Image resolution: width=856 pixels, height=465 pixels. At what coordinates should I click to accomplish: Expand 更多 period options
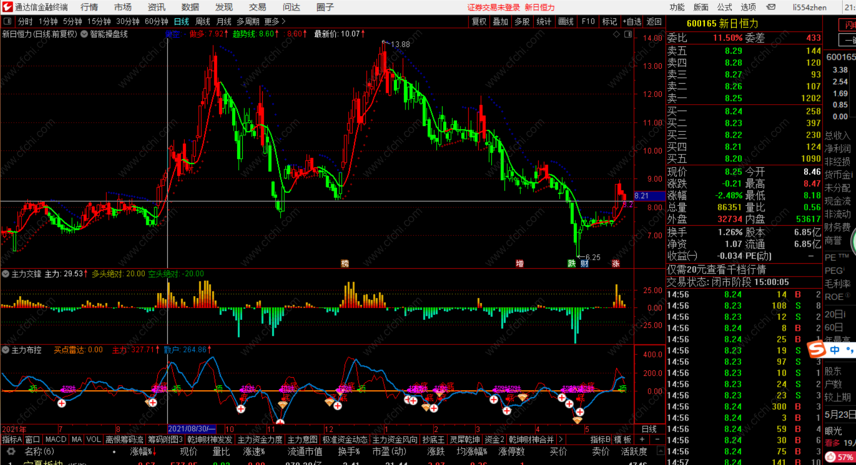(275, 21)
